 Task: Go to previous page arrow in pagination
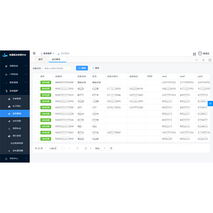(x=69, y=148)
